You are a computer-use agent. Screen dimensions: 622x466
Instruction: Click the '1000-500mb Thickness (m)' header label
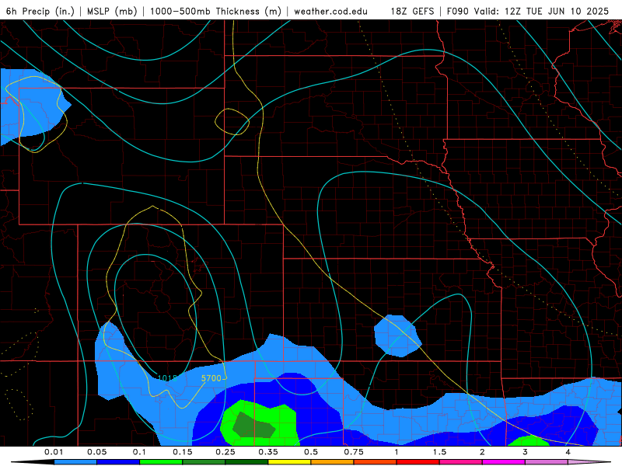[x=215, y=12]
